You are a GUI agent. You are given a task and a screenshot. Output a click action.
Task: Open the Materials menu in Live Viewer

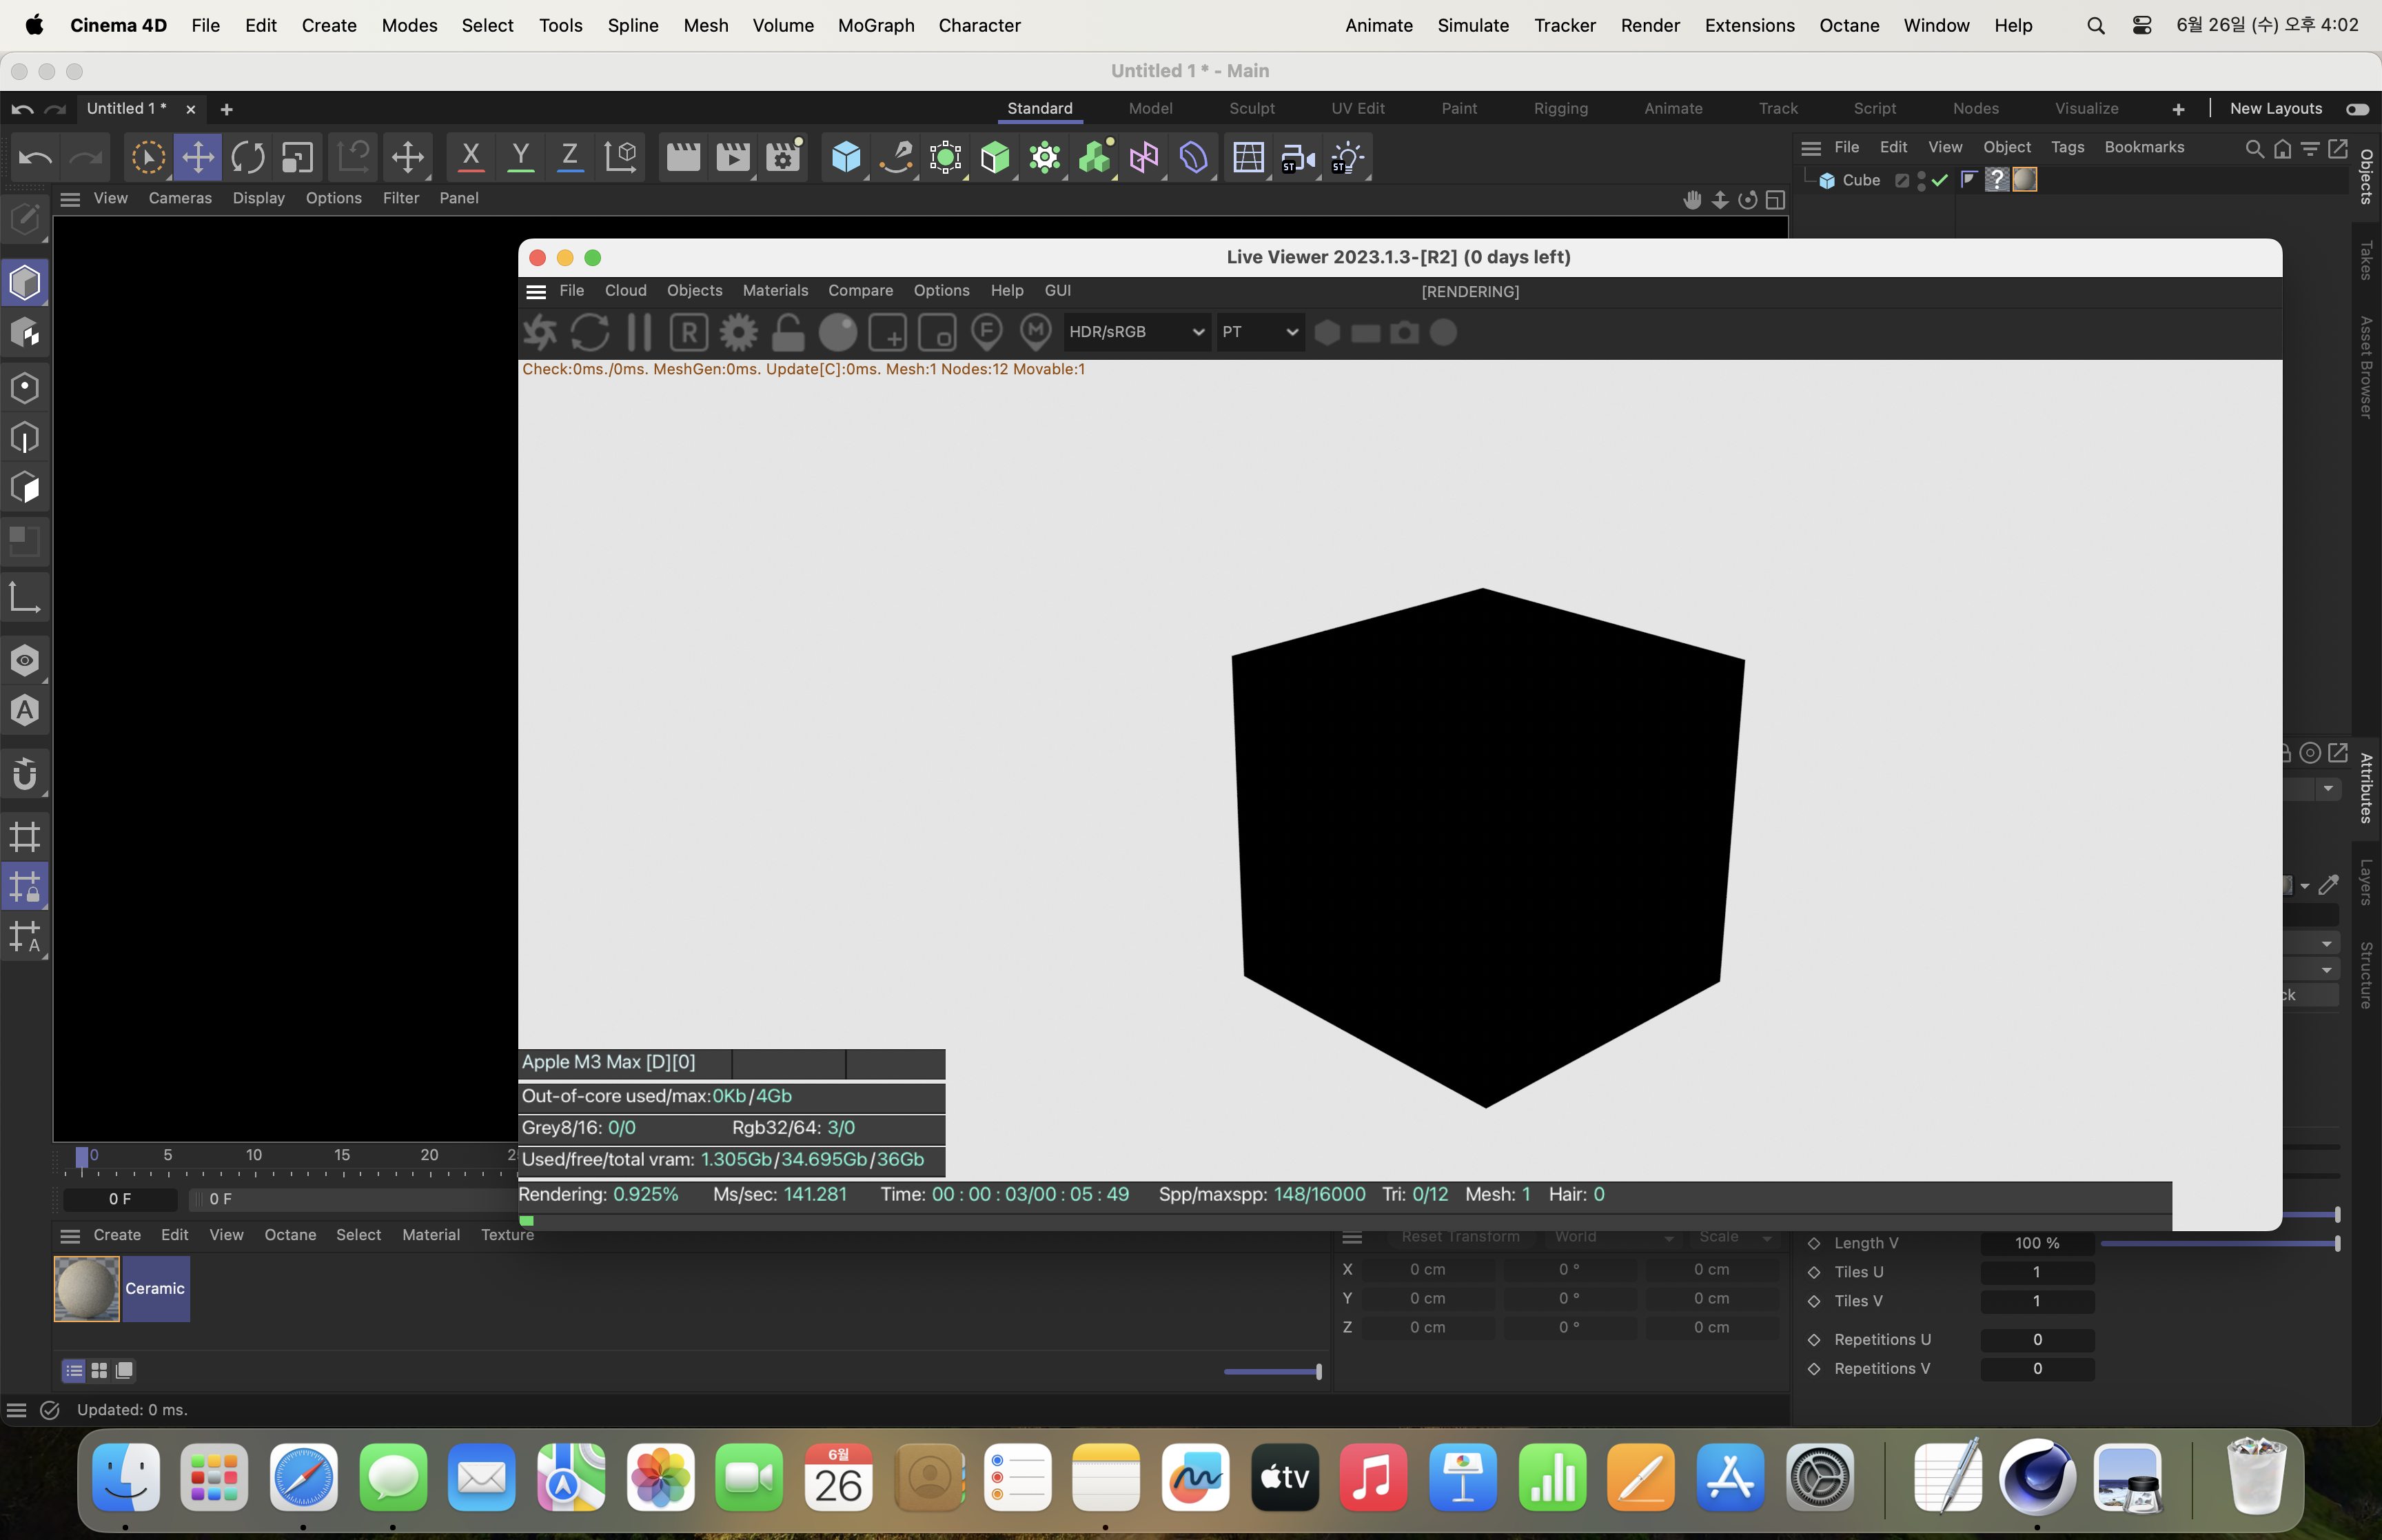pos(775,290)
